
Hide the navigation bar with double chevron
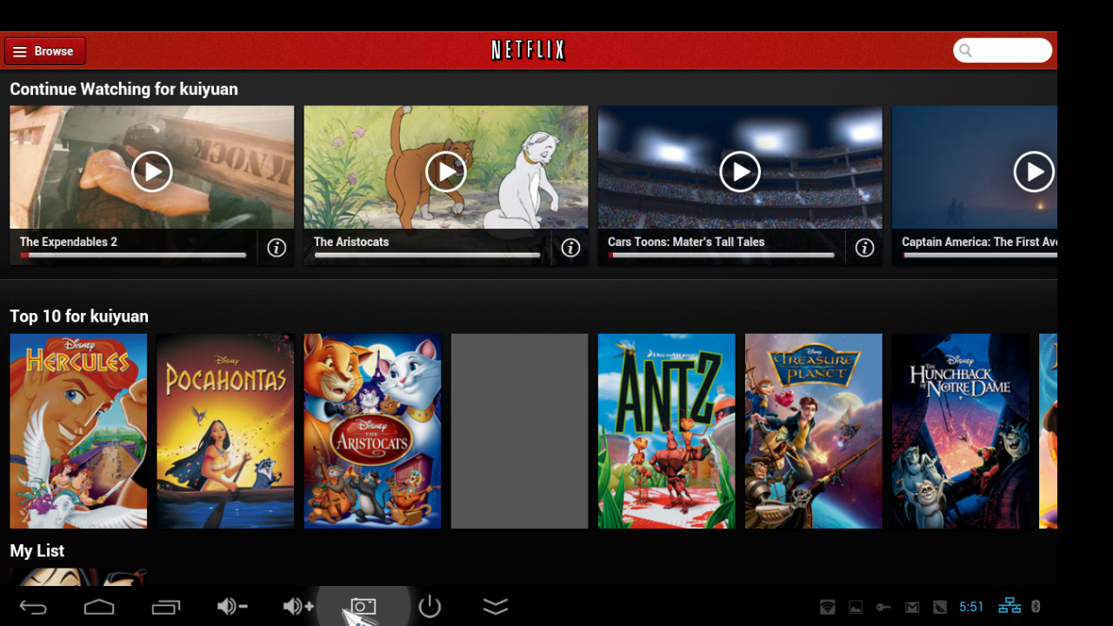coord(496,607)
